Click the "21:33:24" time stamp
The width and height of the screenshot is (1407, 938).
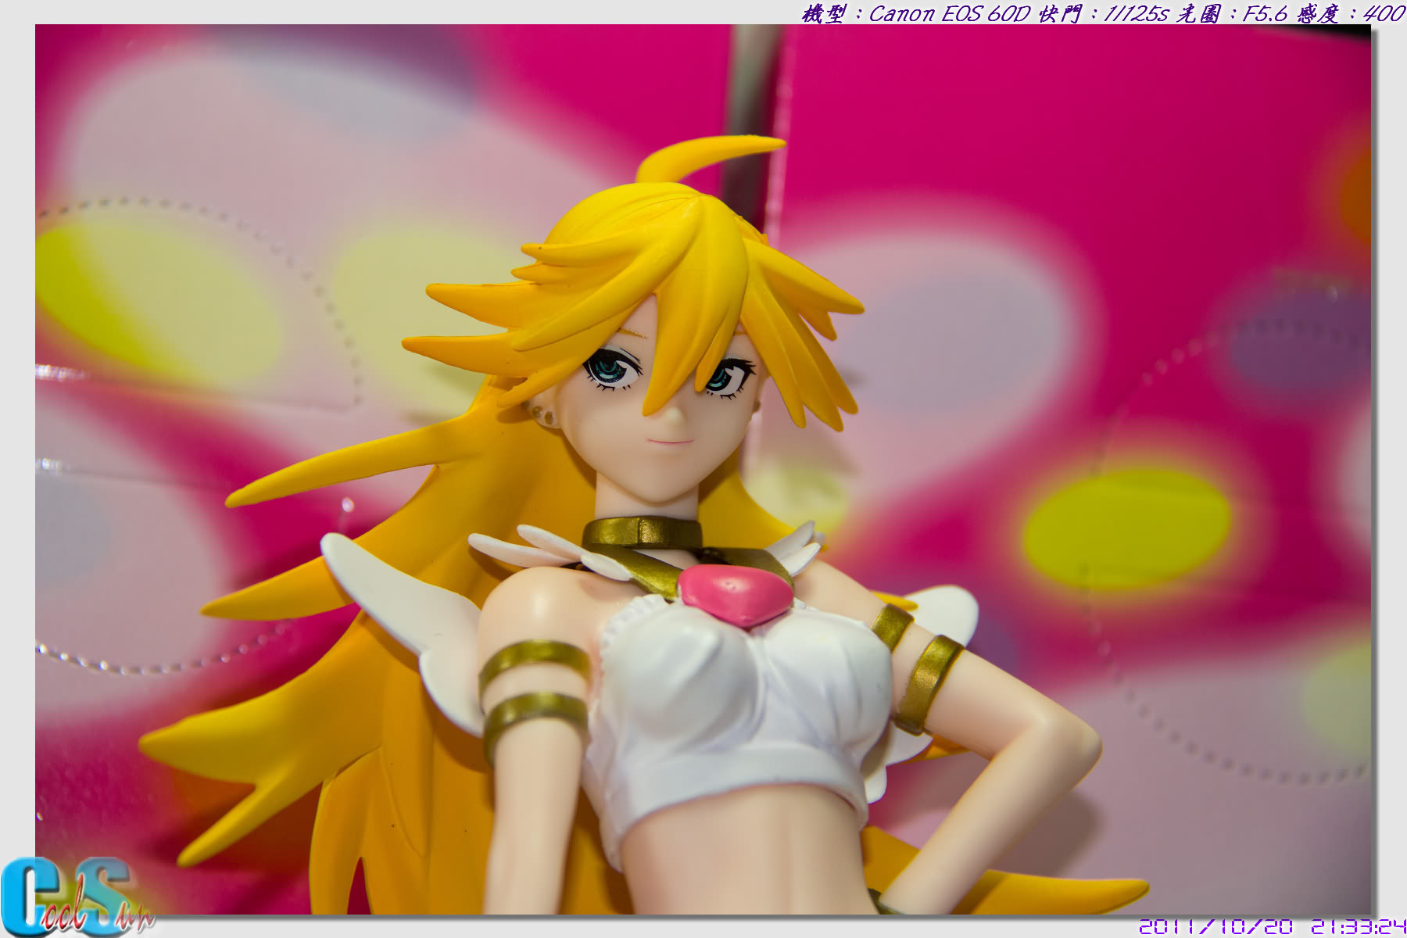[1359, 927]
